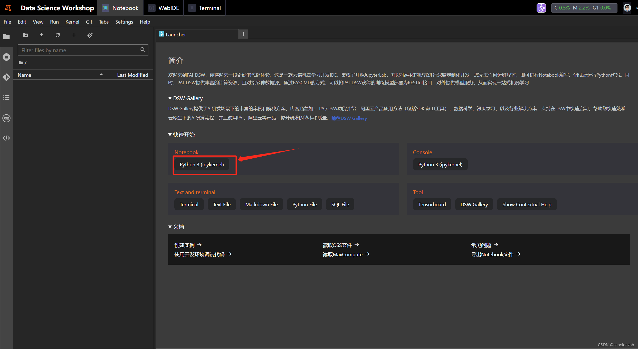Open the Settings menu

tap(124, 22)
